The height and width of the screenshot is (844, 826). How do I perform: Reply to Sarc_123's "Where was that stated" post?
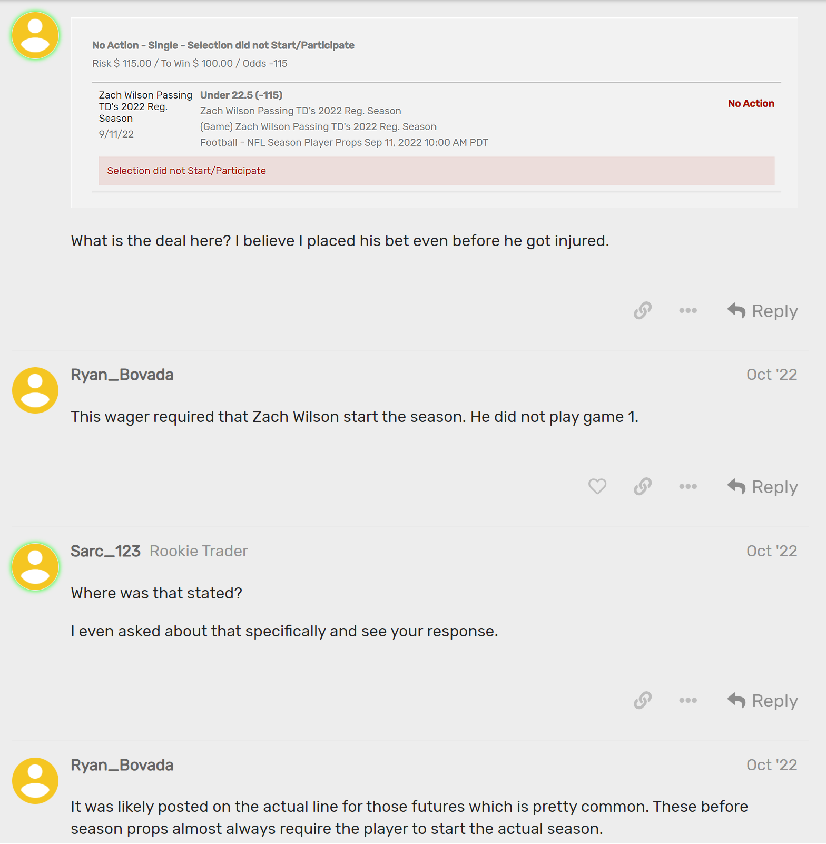pos(763,701)
